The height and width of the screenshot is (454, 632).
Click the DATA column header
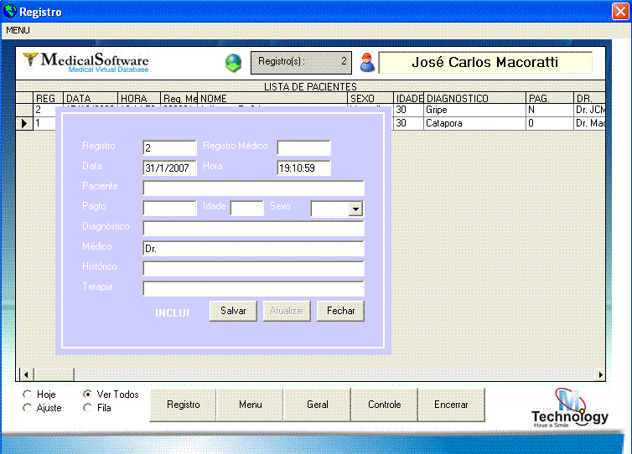point(91,98)
